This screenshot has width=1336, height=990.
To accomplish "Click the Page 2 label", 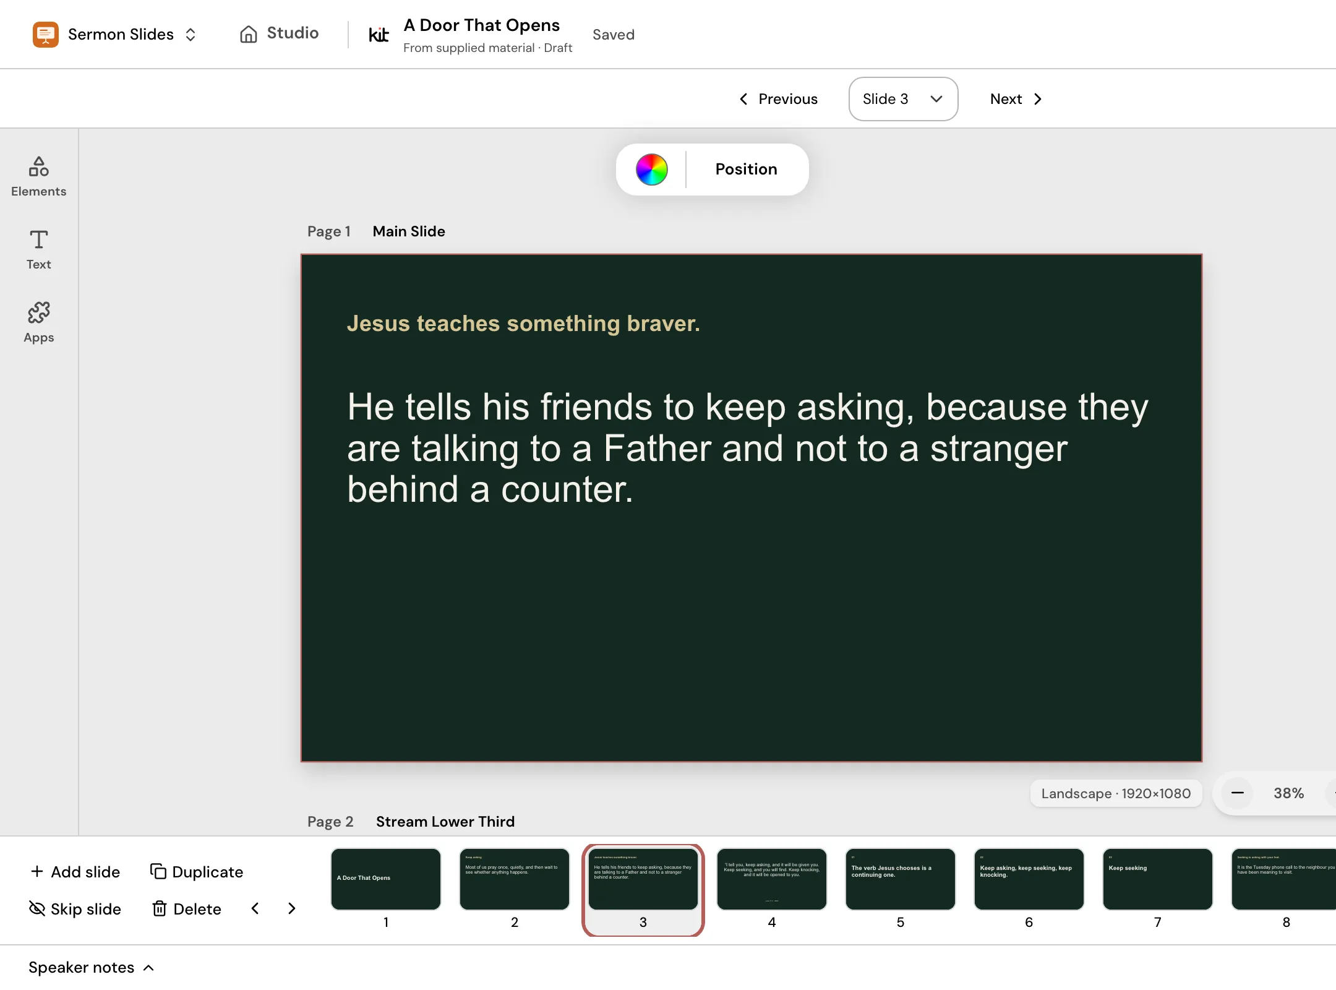I will point(330,822).
